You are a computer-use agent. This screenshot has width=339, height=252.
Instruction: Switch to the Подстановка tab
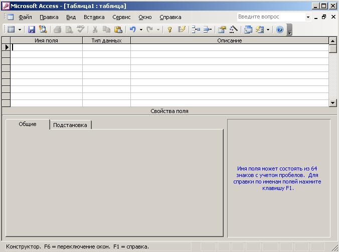[70, 125]
